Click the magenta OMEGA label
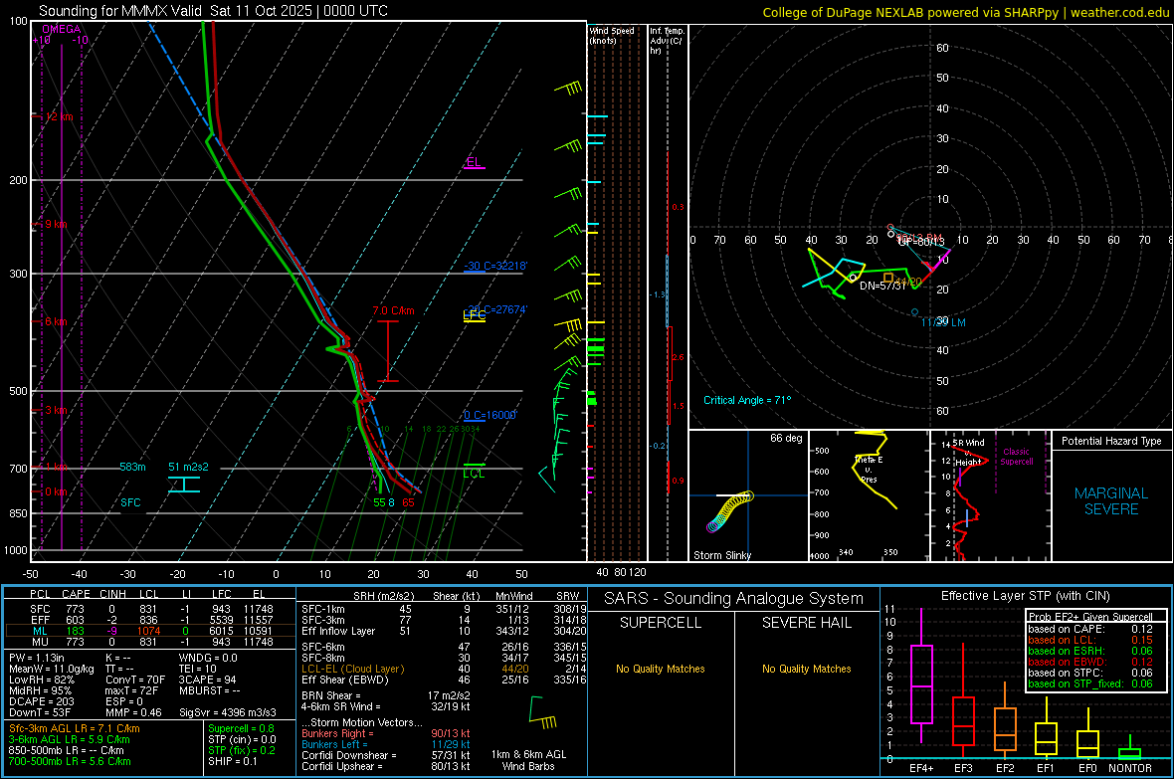 click(x=62, y=29)
